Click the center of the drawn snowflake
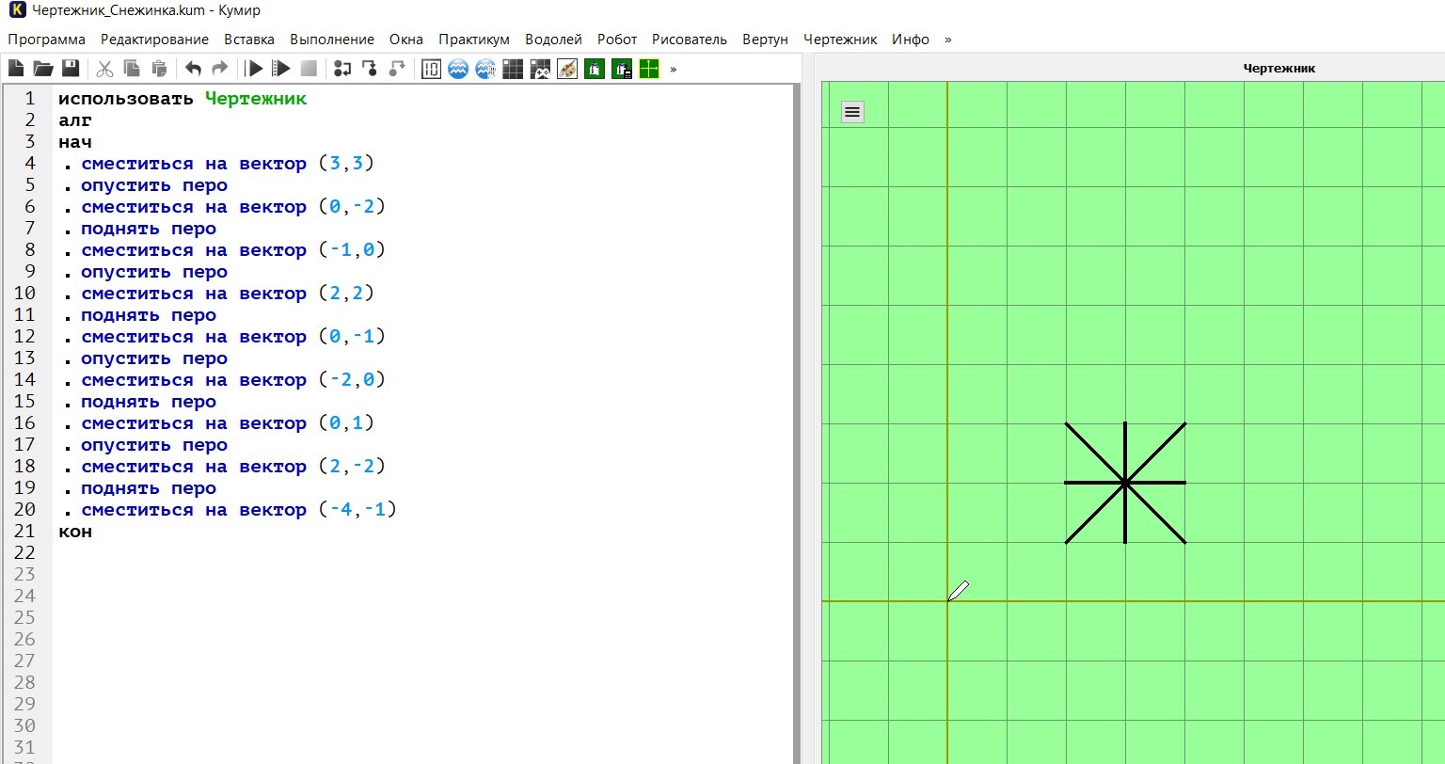Viewport: 1445px width, 764px height. (x=1125, y=483)
